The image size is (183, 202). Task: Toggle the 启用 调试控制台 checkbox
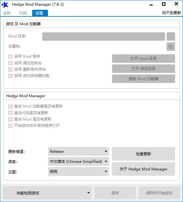10,63
